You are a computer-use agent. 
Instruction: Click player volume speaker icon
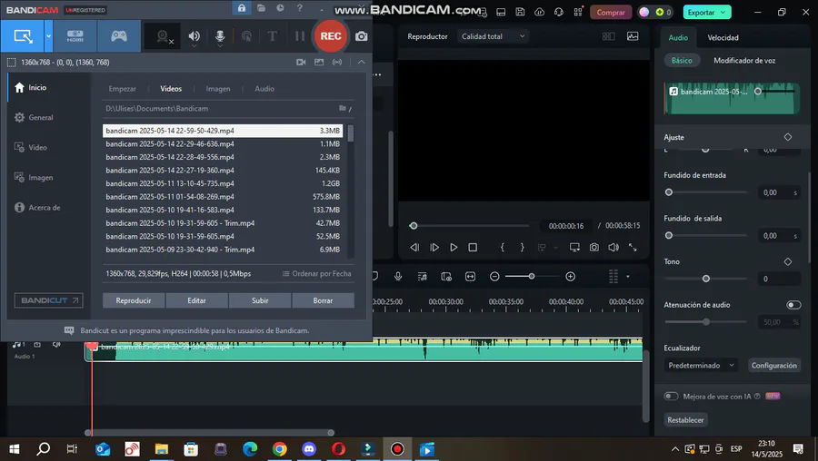pyautogui.click(x=613, y=248)
